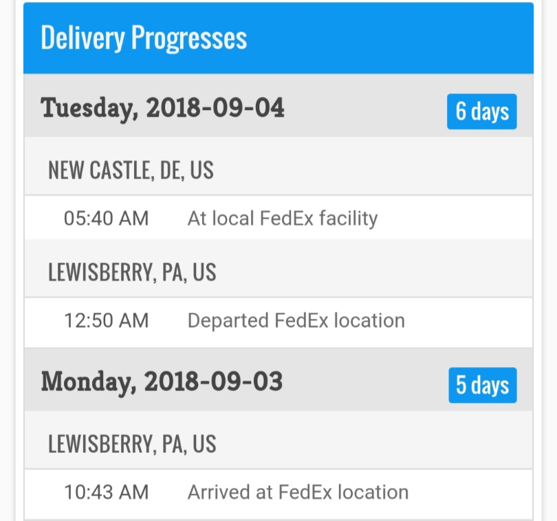This screenshot has width=557, height=521.
Task: Click the 05:40 AM timestamp
Action: 106,219
